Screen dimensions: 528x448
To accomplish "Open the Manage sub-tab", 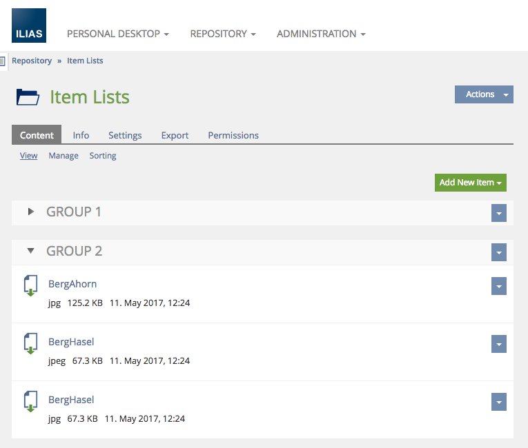I will (x=63, y=156).
